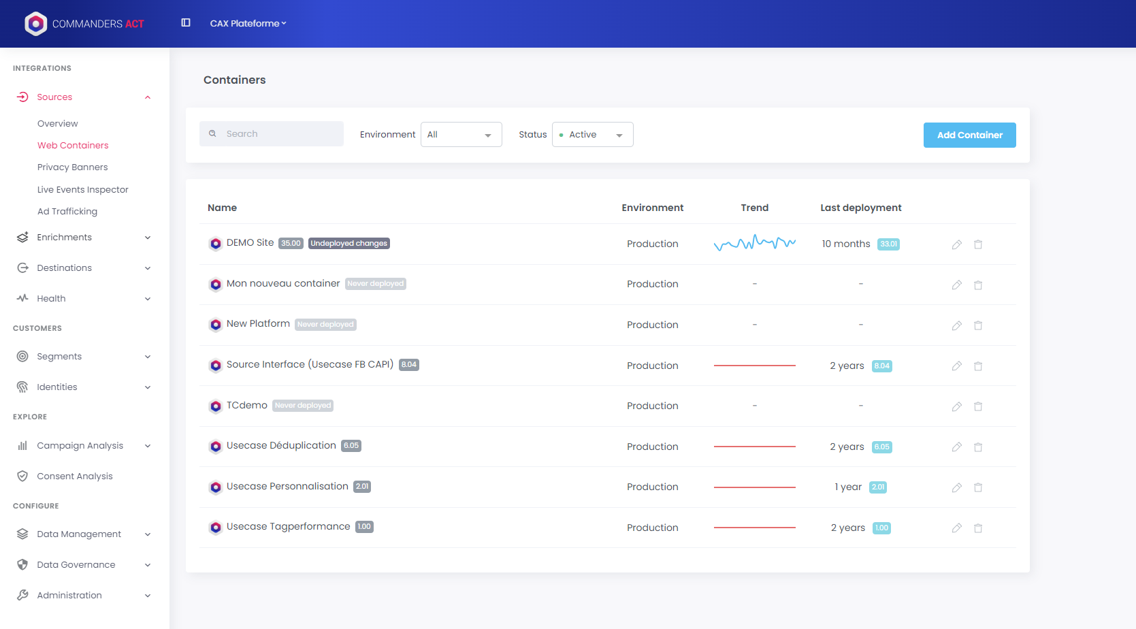This screenshot has height=629, width=1136.
Task: Click the Add Container button
Action: tap(969, 135)
